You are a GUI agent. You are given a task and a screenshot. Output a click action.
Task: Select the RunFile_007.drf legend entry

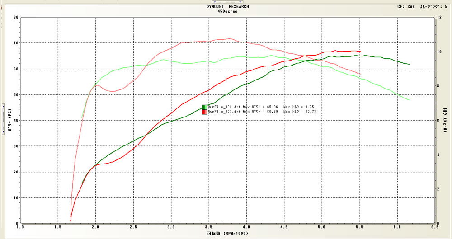[224, 112]
